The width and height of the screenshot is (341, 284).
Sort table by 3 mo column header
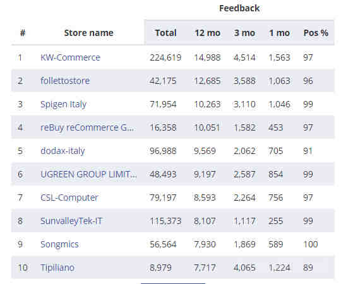coord(244,33)
